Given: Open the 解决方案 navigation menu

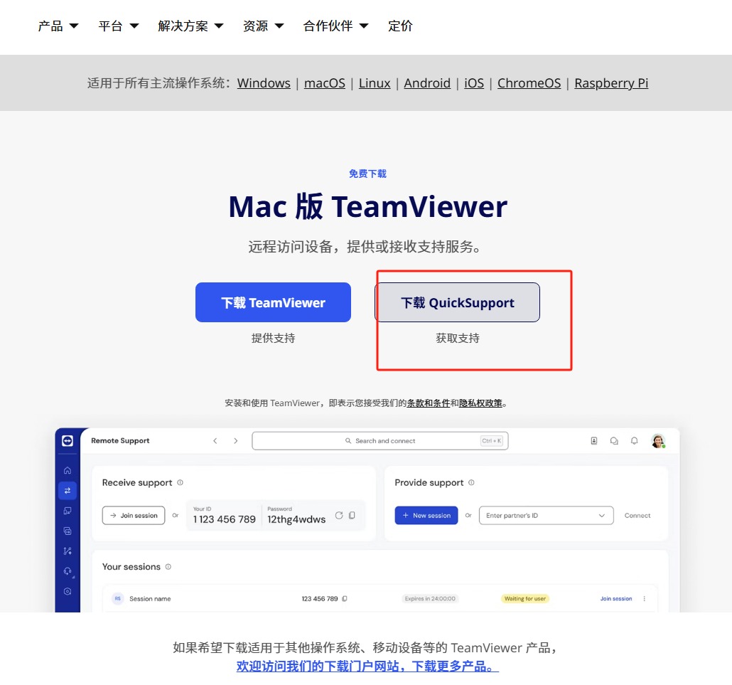Looking at the screenshot, I should [190, 26].
